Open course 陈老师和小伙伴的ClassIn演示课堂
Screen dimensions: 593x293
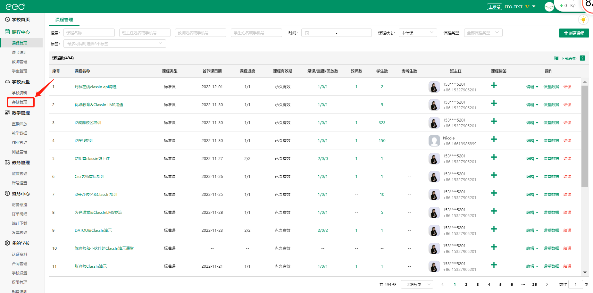tap(104, 248)
